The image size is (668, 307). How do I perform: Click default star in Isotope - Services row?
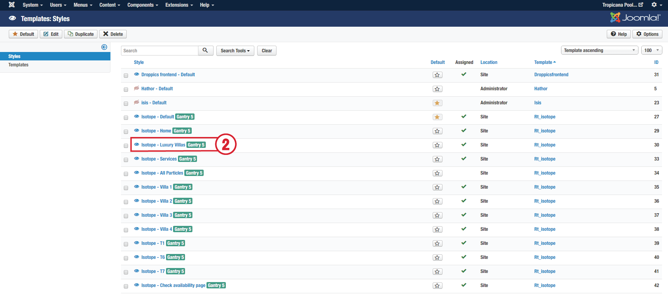(x=437, y=159)
